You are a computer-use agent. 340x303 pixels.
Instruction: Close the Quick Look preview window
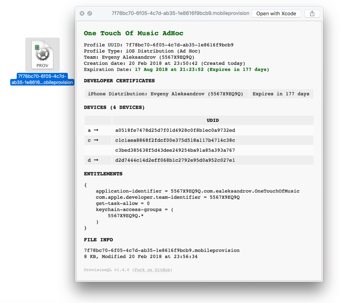82,13
